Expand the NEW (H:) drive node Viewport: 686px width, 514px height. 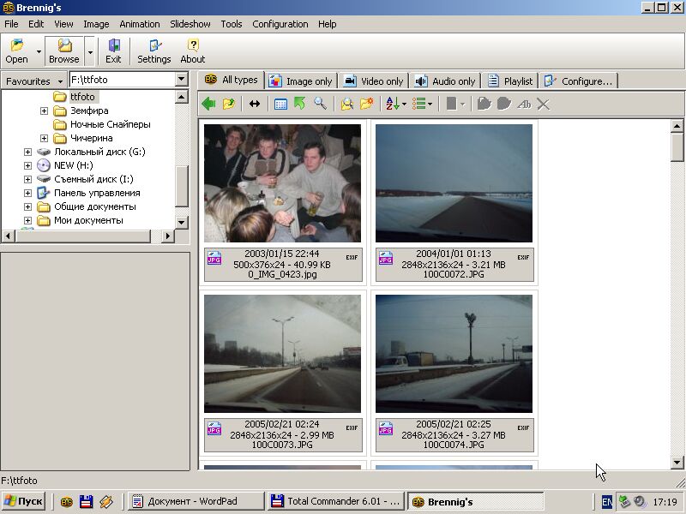coord(27,165)
